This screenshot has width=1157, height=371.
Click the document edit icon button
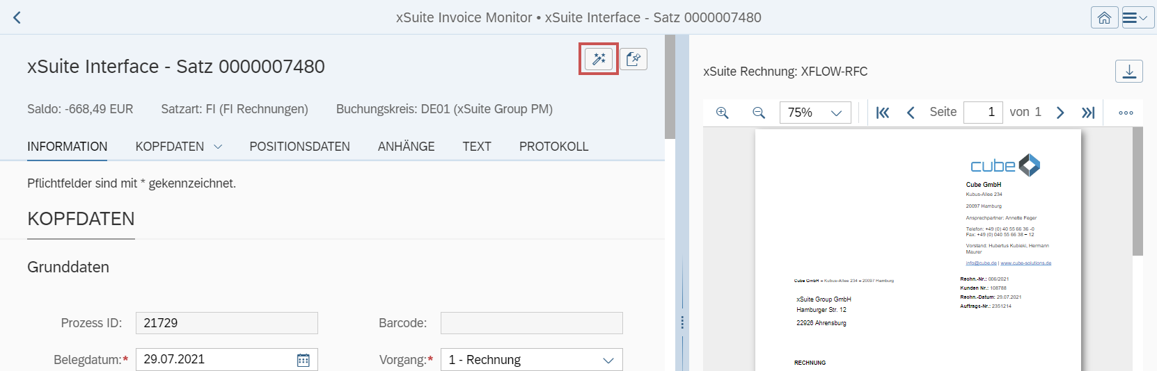(633, 59)
